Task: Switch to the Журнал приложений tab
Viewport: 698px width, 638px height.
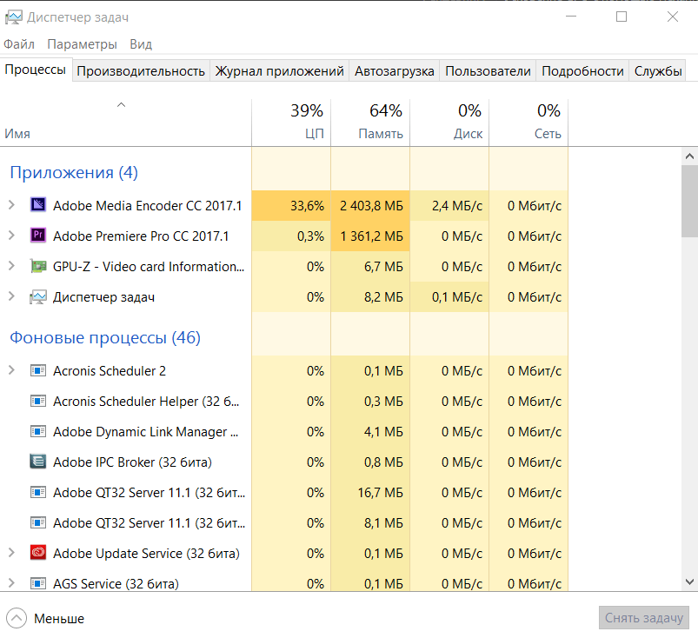Action: pos(279,71)
